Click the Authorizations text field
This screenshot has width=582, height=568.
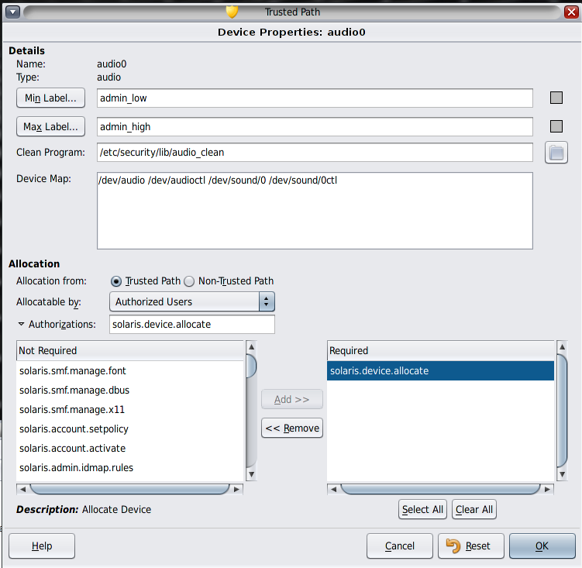(x=192, y=324)
